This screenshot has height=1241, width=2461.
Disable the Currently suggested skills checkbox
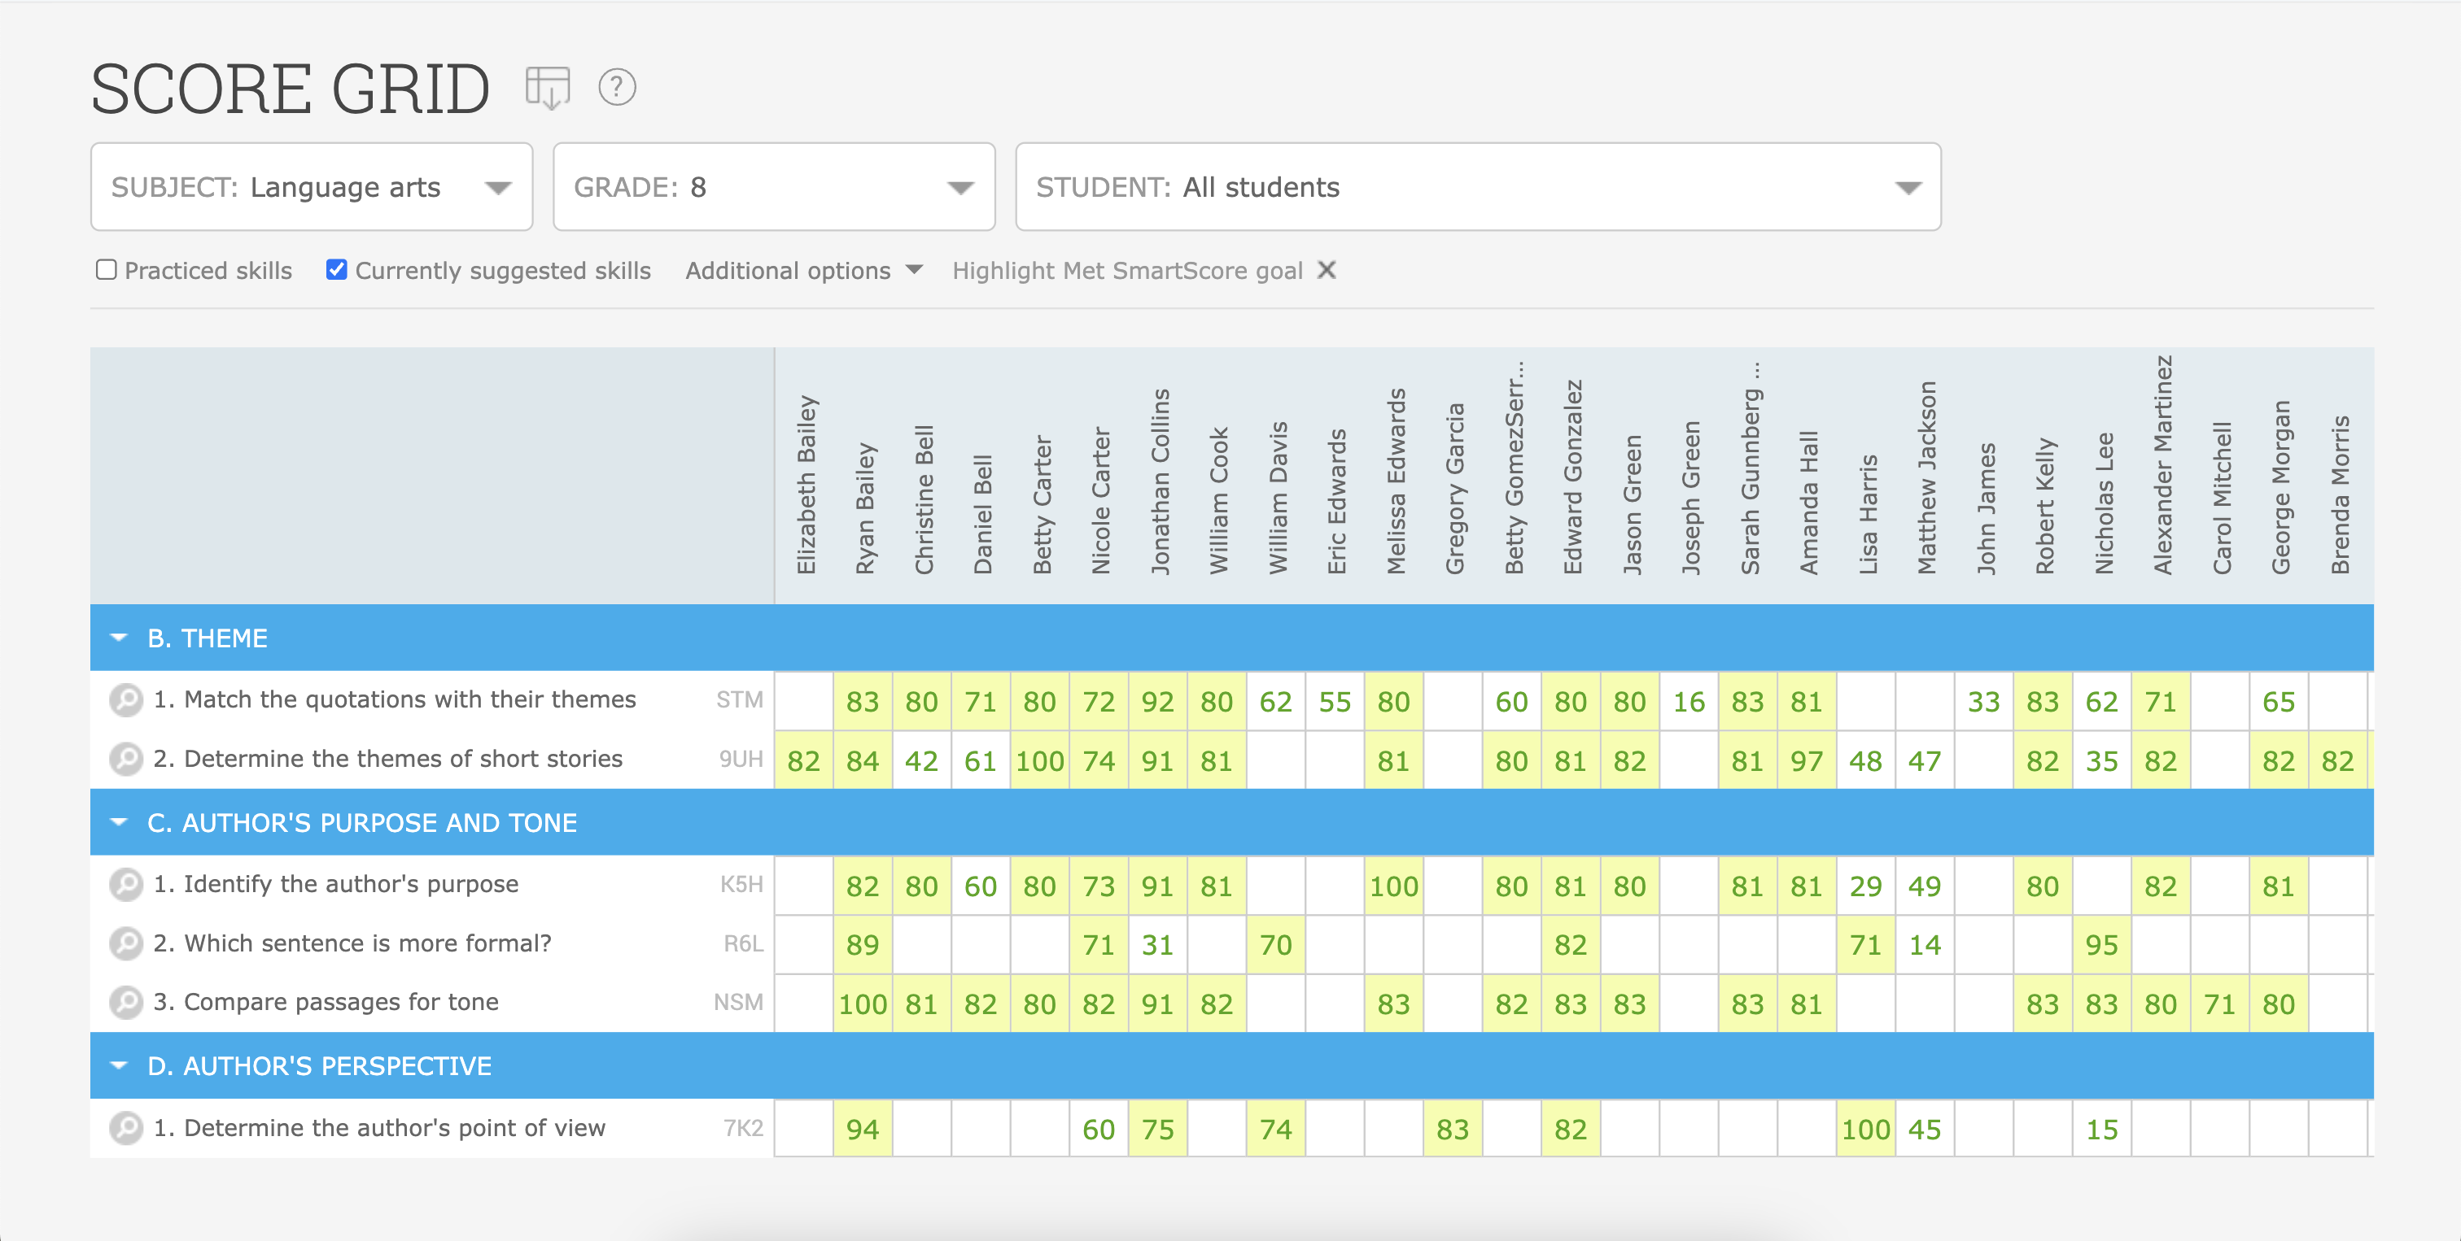336,270
